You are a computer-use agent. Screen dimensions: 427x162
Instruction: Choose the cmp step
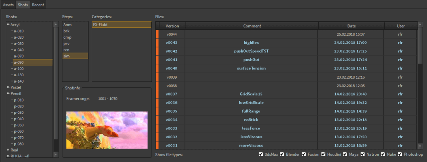(x=67, y=37)
